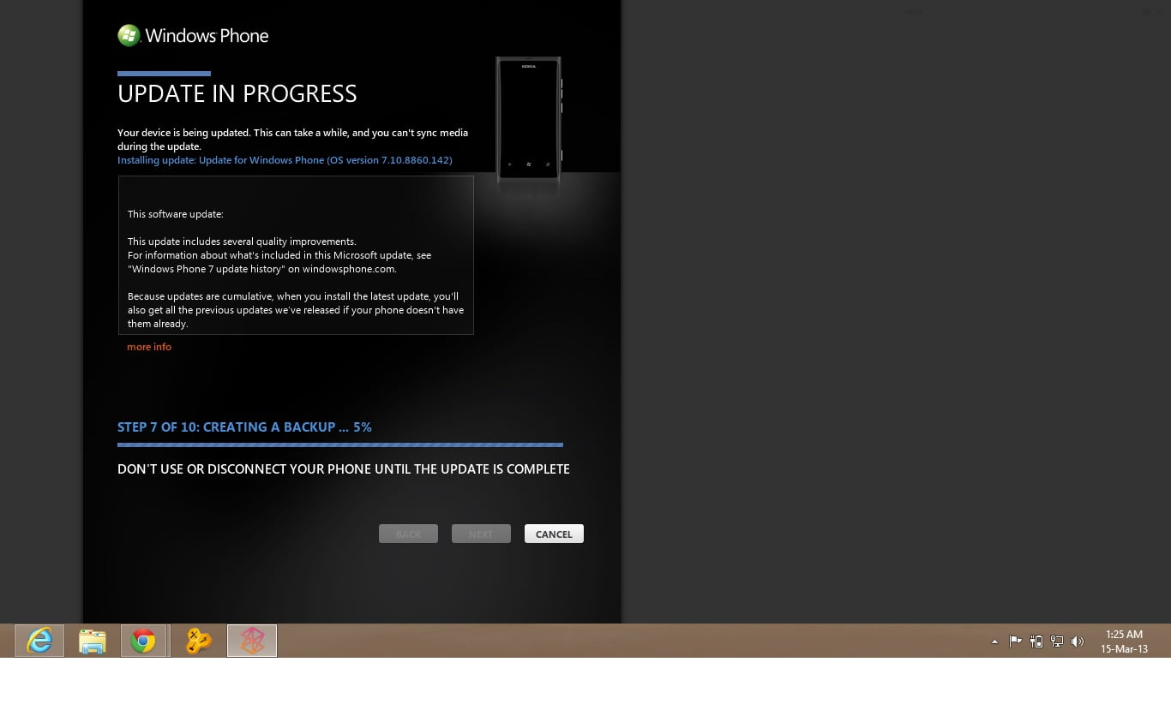Click 'This software update:' text in description box
This screenshot has height=716, width=1171.
176,214
